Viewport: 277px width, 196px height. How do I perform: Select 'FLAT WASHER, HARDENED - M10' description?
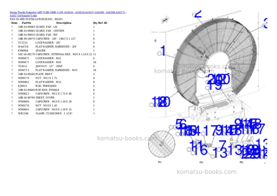tap(56, 70)
